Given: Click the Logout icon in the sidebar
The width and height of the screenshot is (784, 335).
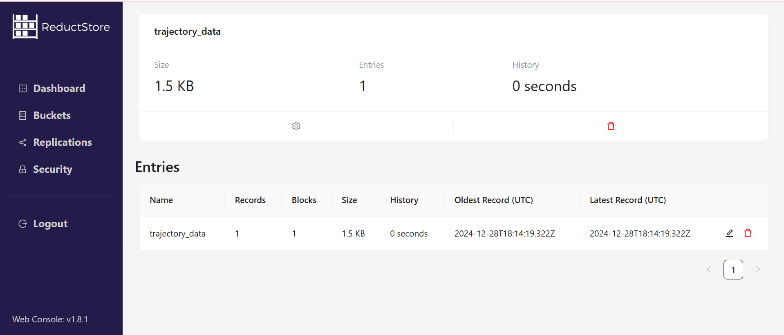Looking at the screenshot, I should click(23, 224).
